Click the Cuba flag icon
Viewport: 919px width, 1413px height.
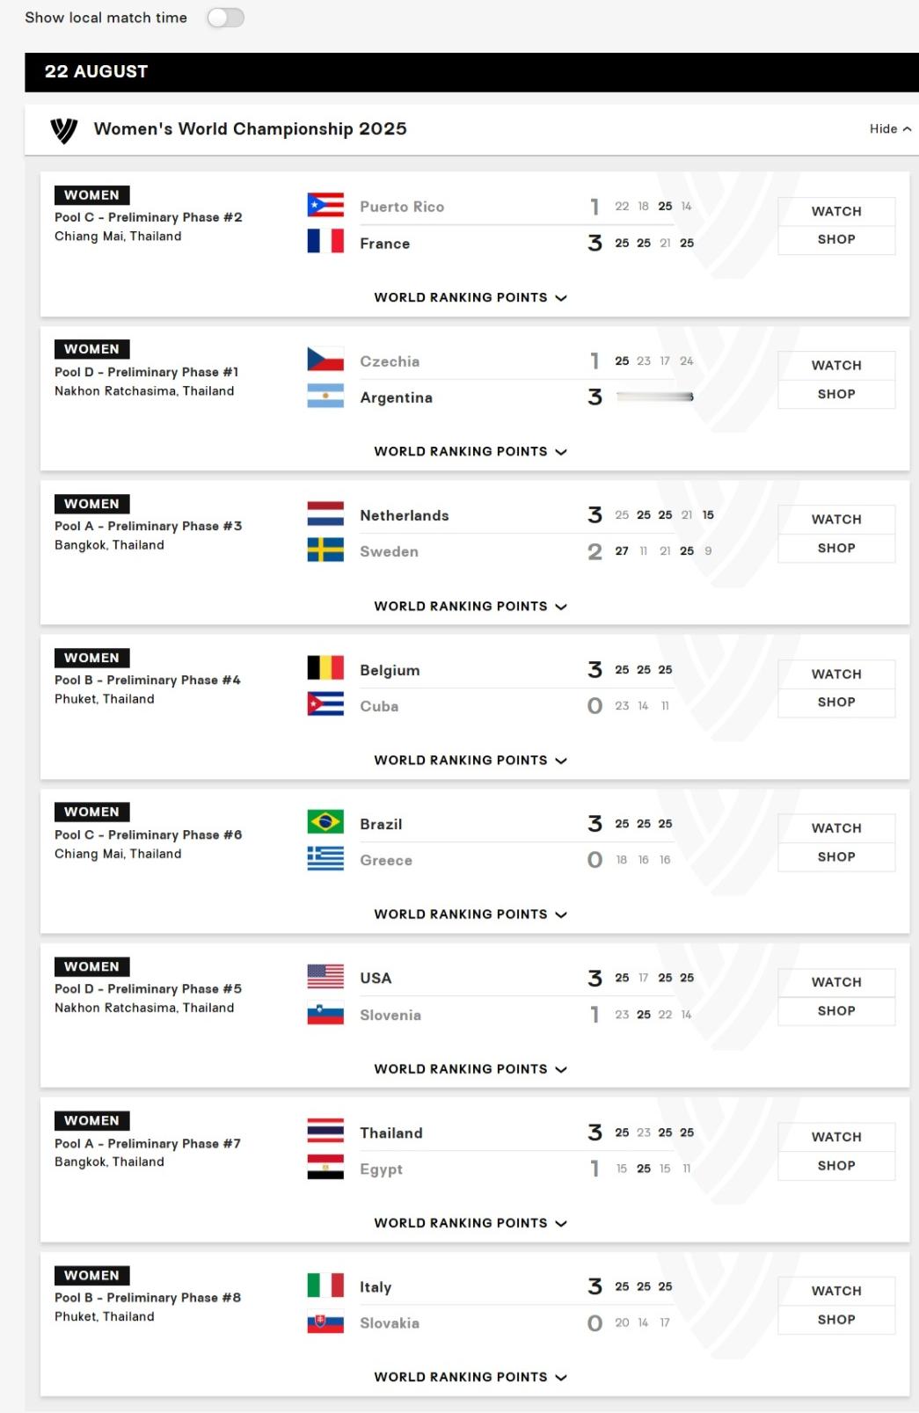pyautogui.click(x=325, y=705)
